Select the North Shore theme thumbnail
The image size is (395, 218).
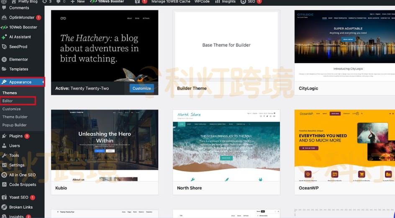tap(226, 146)
